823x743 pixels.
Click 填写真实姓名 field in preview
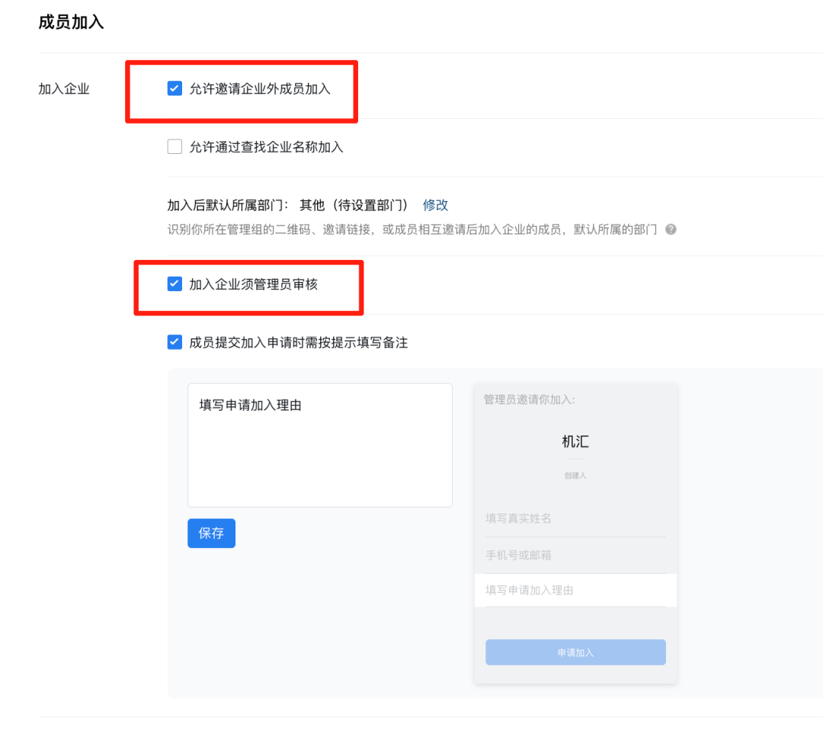point(575,519)
